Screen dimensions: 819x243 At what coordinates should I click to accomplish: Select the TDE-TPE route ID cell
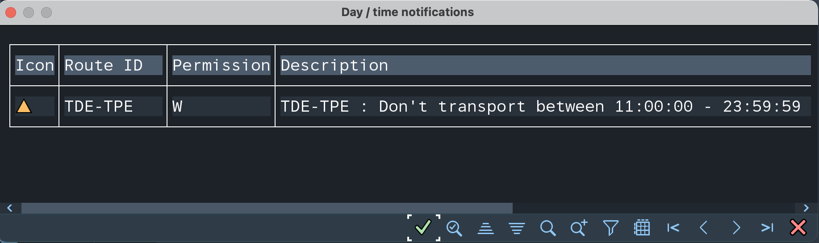click(113, 106)
